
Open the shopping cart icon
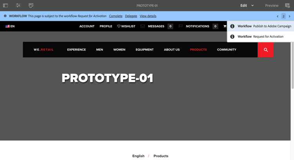(225, 26)
